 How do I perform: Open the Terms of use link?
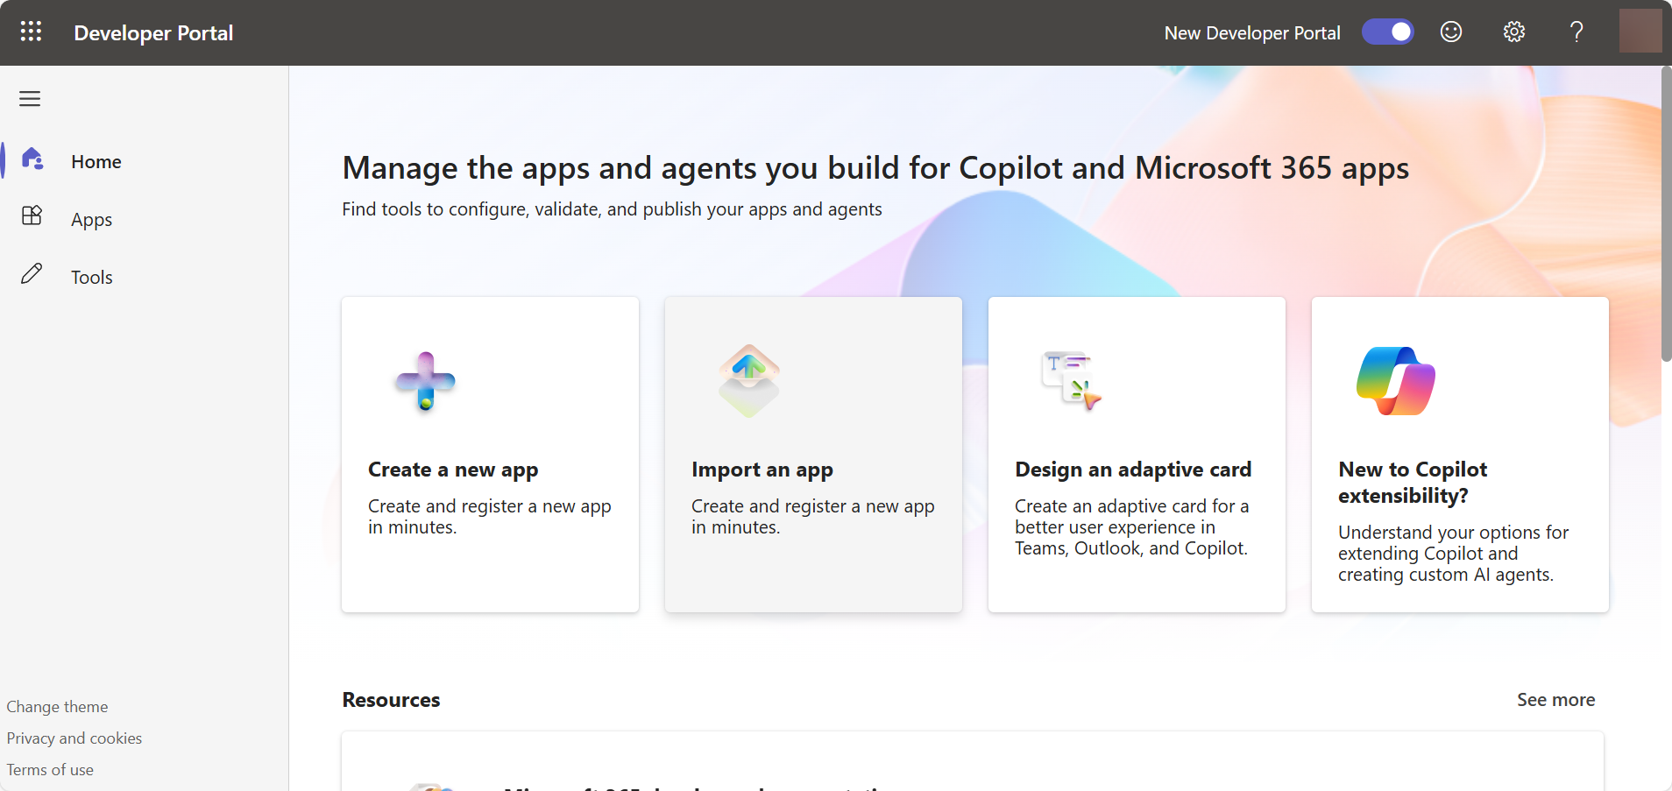pyautogui.click(x=50, y=770)
